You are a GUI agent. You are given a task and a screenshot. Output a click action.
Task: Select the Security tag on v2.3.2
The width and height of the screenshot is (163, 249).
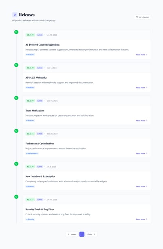(x=30, y=219)
